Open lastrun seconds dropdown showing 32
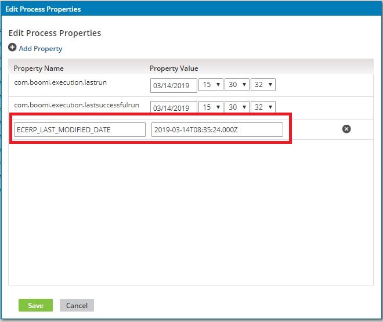The height and width of the screenshot is (322, 383). [263, 85]
